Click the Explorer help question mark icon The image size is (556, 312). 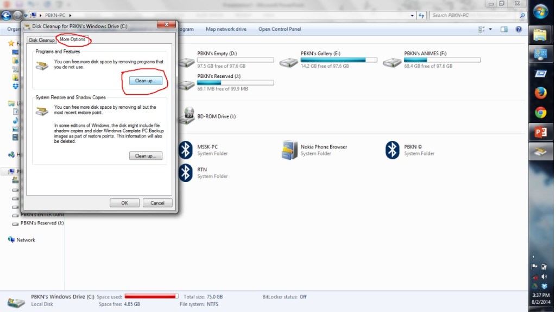[x=519, y=29]
